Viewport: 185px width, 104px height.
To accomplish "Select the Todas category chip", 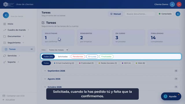I will [x=46, y=63].
